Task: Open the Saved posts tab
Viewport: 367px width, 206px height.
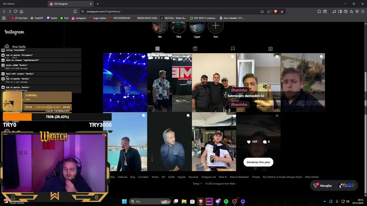Action: [233, 49]
